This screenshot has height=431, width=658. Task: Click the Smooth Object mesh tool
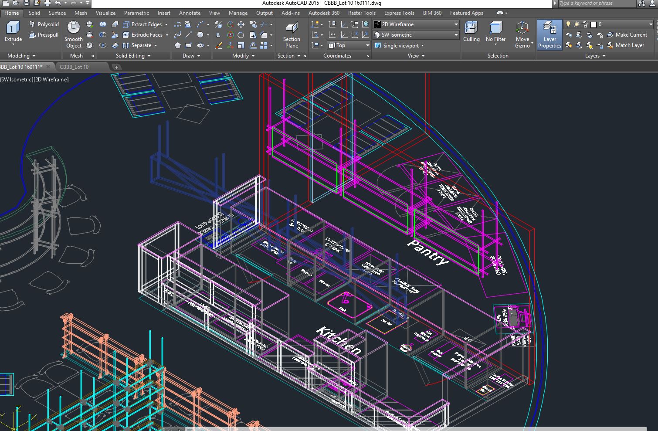point(73,34)
